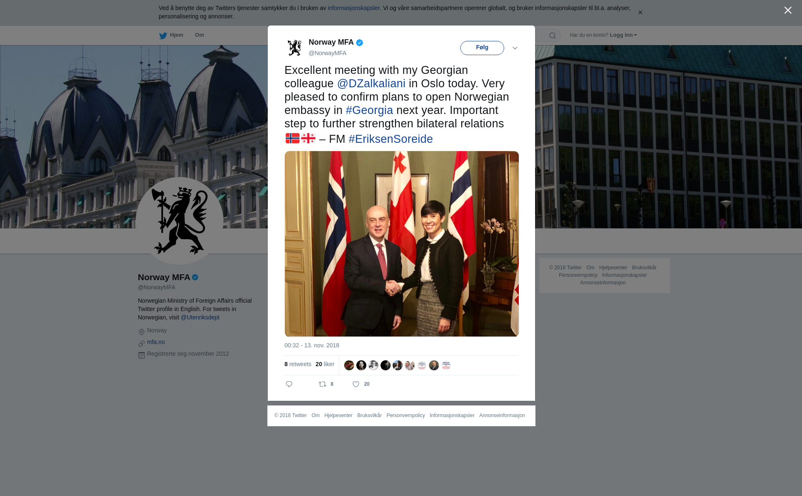The height and width of the screenshot is (496, 802).
Task: Open the @DZalkaliani mention link
Action: click(x=371, y=84)
